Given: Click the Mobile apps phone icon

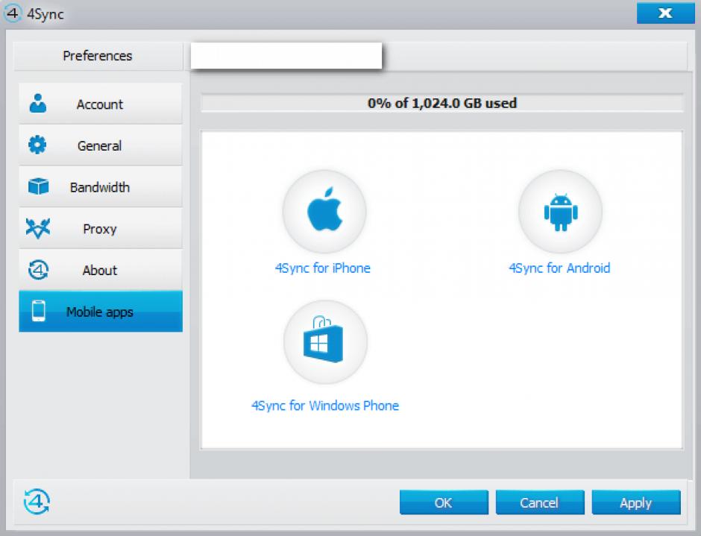Looking at the screenshot, I should [39, 311].
